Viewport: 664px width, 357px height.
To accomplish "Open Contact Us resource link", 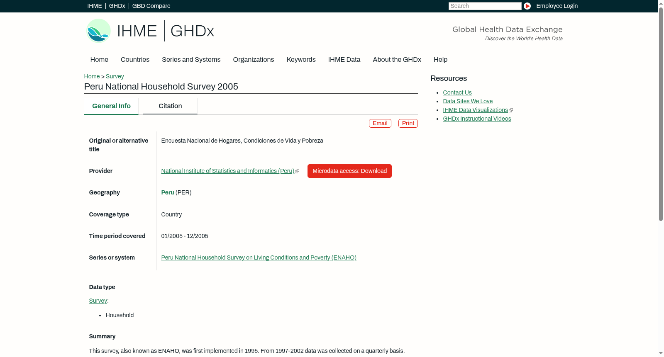I will tap(457, 92).
